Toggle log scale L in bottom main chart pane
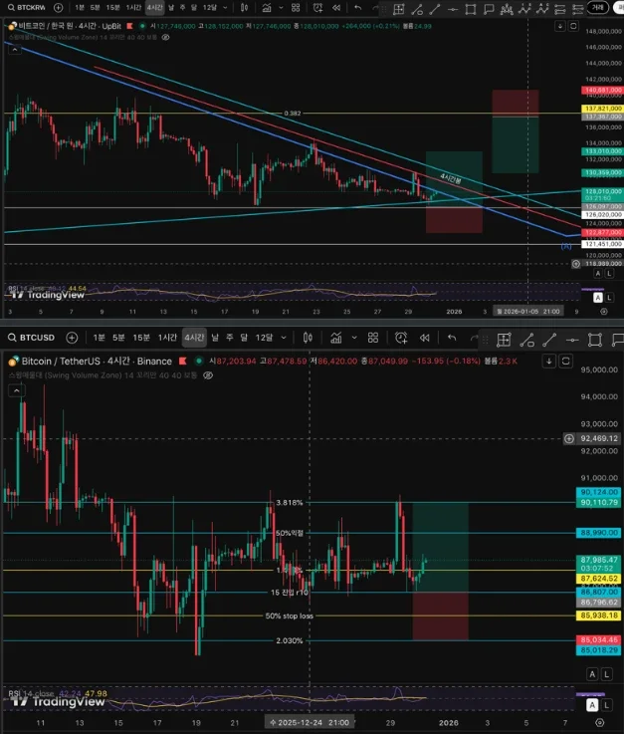Screen dimensions: 624x734 pos(606,674)
